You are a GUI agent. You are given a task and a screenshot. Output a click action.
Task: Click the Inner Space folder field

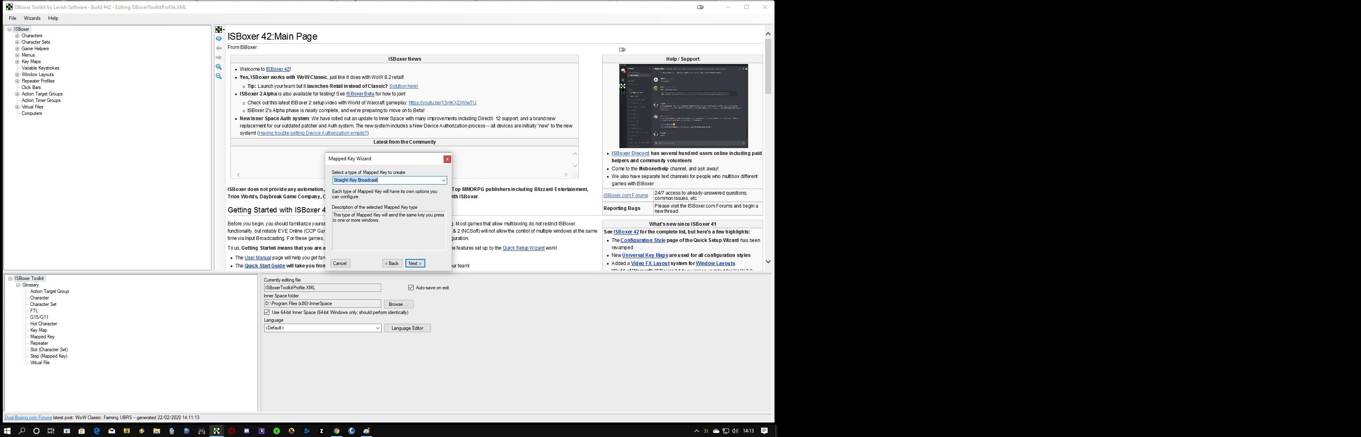coord(322,304)
